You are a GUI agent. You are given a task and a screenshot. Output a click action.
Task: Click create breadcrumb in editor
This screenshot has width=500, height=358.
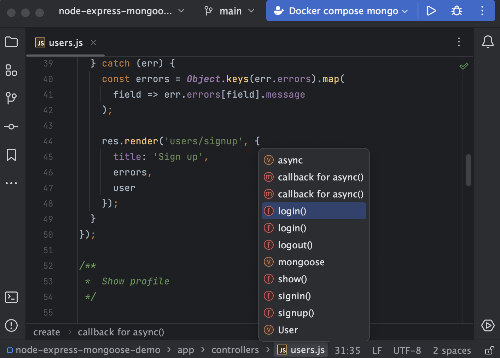[47, 332]
